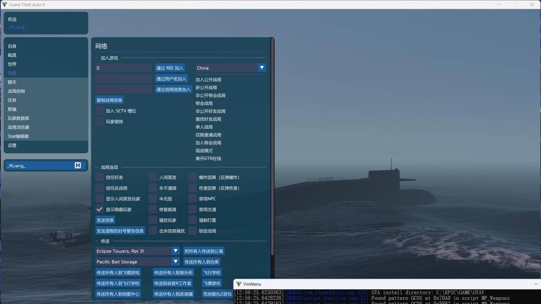Click the network panel vertical scrollbar
541x304 pixels.
(272, 146)
